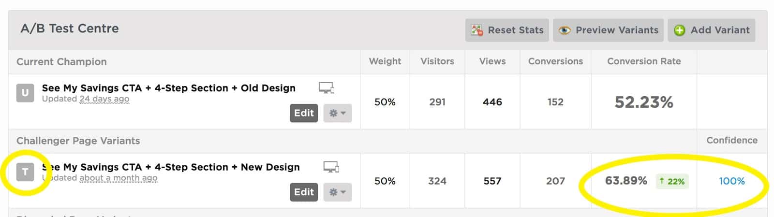This screenshot has height=217, width=774.
Task: Click 'about a month ago' timestamp
Action: coord(119,178)
